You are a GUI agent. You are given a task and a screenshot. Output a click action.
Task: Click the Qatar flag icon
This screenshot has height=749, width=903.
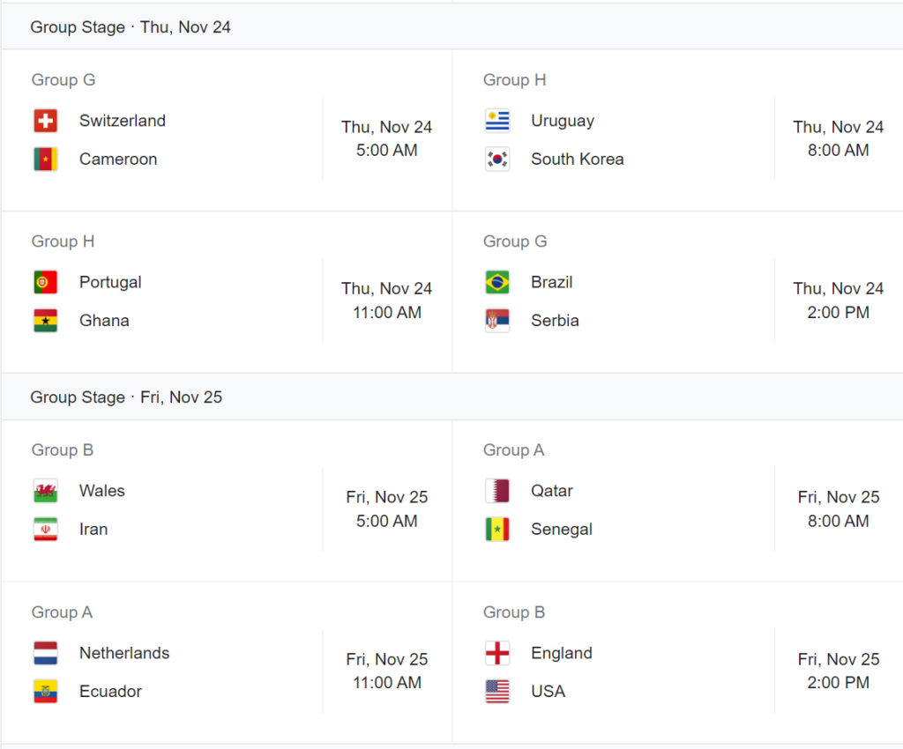497,491
